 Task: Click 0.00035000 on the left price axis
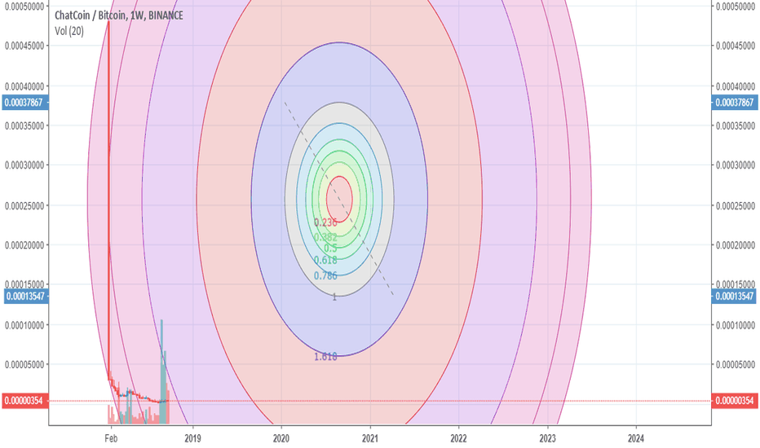pyautogui.click(x=24, y=126)
